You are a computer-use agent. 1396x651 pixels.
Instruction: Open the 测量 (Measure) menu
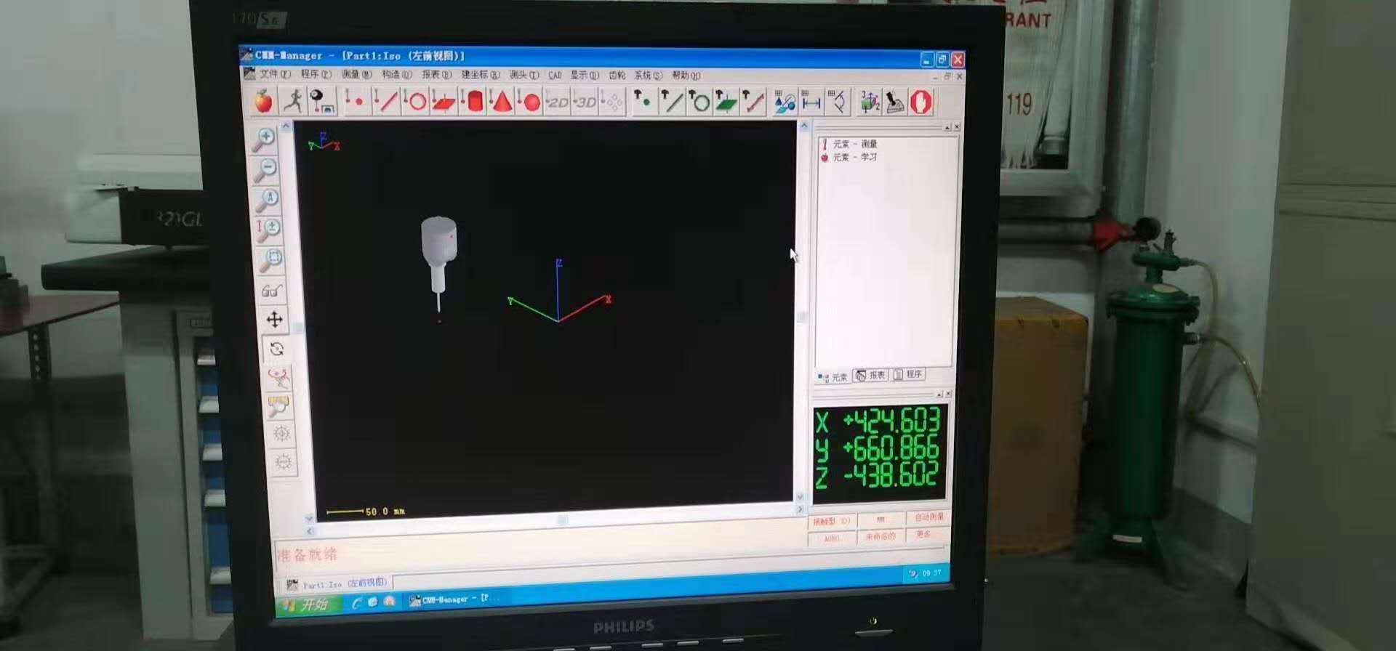(x=356, y=74)
